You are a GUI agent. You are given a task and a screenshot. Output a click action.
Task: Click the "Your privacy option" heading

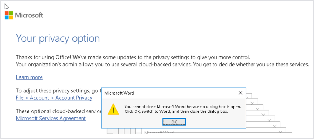(58, 38)
